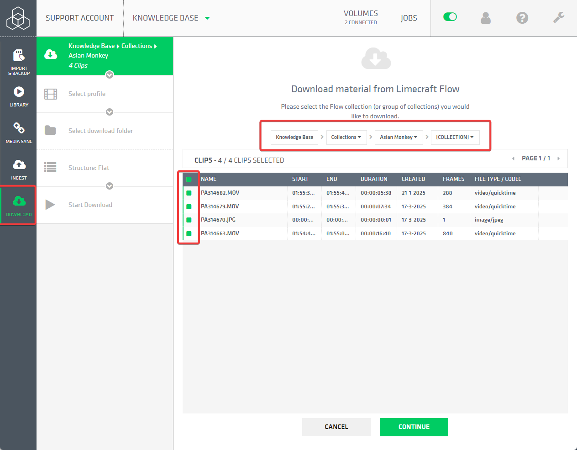Toggle the green connection switch
The height and width of the screenshot is (450, 577).
click(450, 17)
